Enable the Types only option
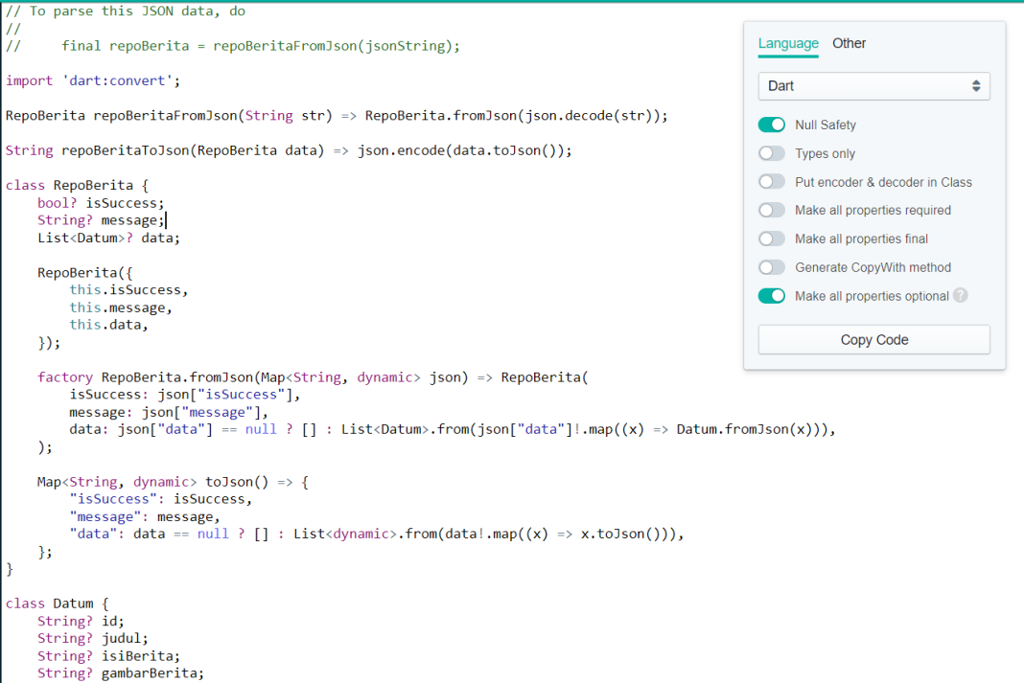 tap(772, 152)
